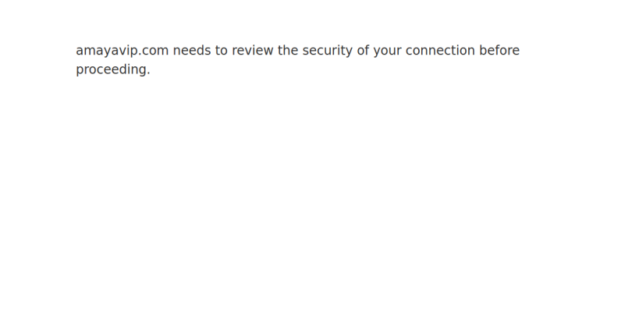Click the 'amayavip.com' domain text

(122, 52)
